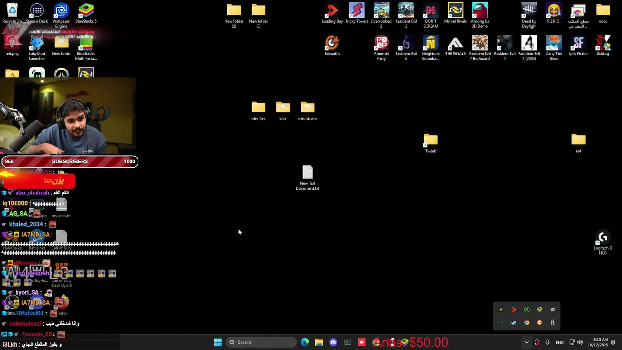
Task: Open Wallpaper Engine shortcut
Action: (61, 16)
